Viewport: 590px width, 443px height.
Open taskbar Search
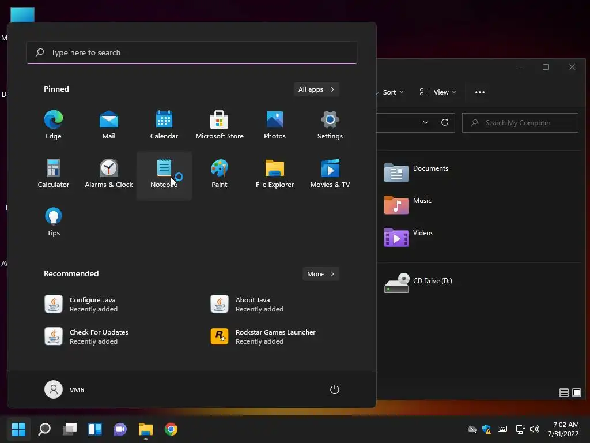[44, 429]
